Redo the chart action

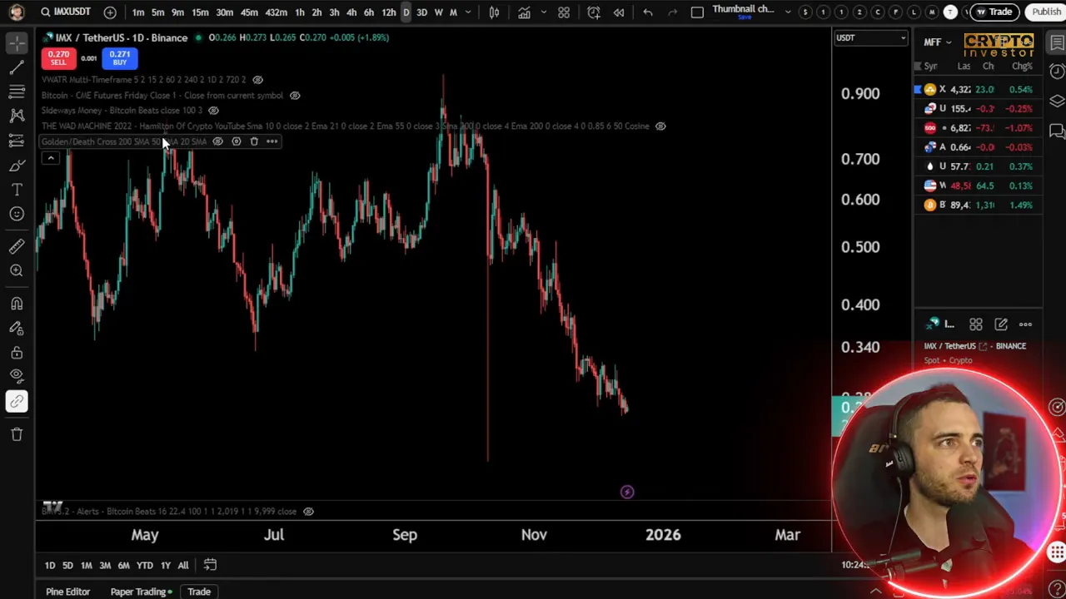click(673, 12)
